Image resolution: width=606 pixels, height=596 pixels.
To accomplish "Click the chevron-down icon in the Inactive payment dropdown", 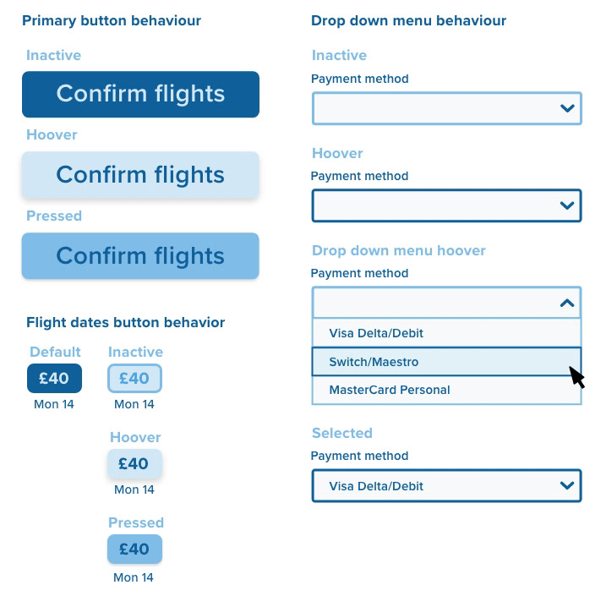I will pyautogui.click(x=567, y=108).
